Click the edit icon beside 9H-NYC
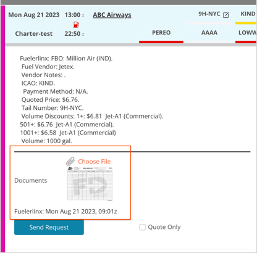The width and height of the screenshot is (257, 253). [x=226, y=15]
